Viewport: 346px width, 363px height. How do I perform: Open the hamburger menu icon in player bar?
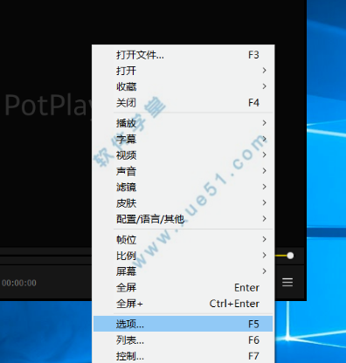click(287, 282)
